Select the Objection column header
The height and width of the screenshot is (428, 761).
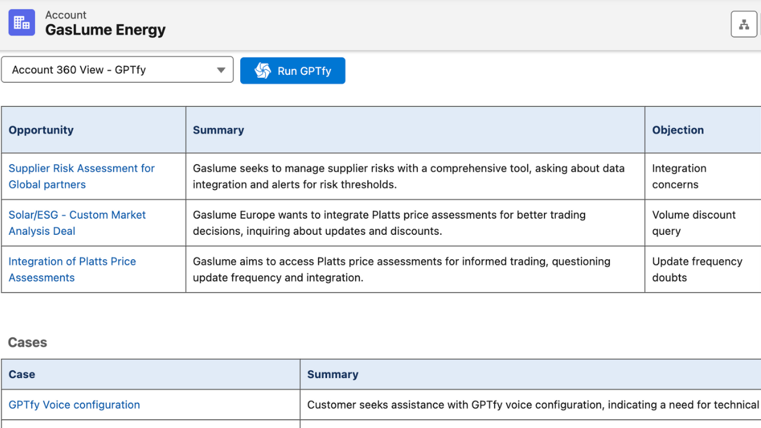coord(678,130)
